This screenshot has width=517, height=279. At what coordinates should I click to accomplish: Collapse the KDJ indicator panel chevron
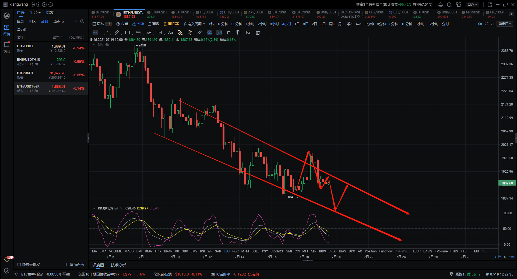[x=94, y=208]
